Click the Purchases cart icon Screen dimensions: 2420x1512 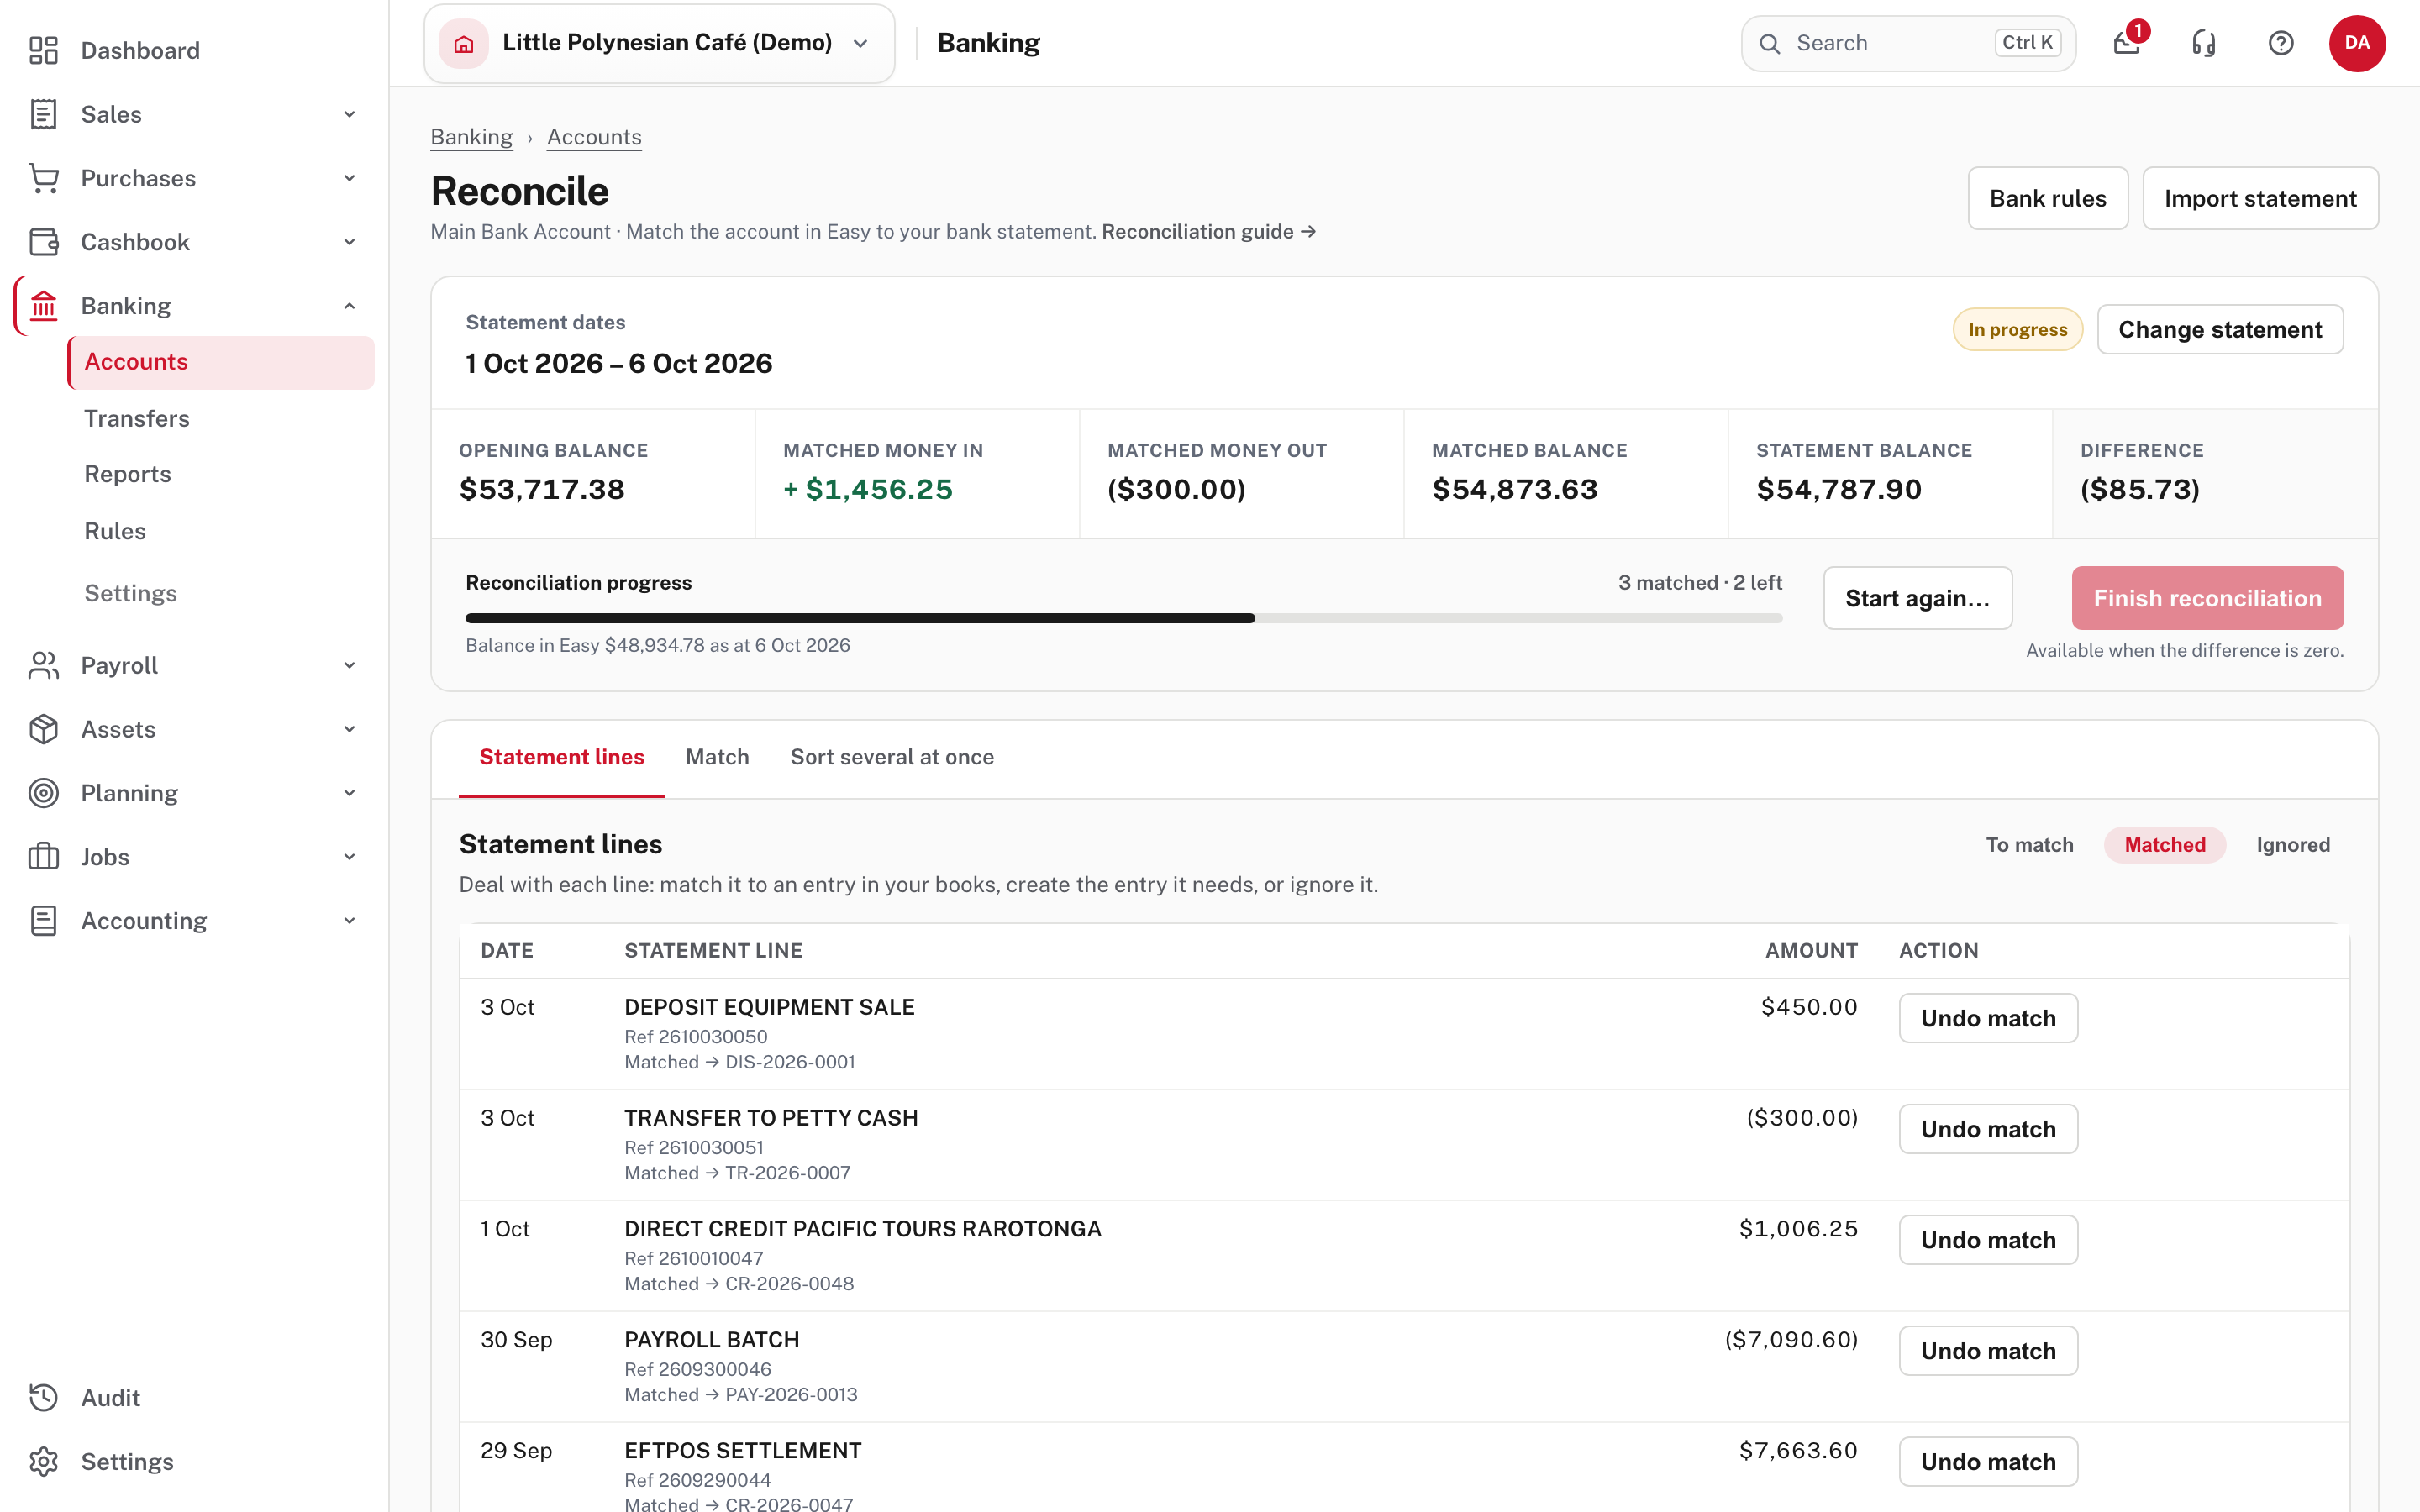43,178
